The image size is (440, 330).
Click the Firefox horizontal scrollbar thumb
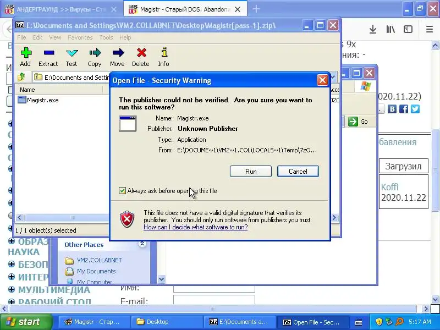(x=213, y=309)
